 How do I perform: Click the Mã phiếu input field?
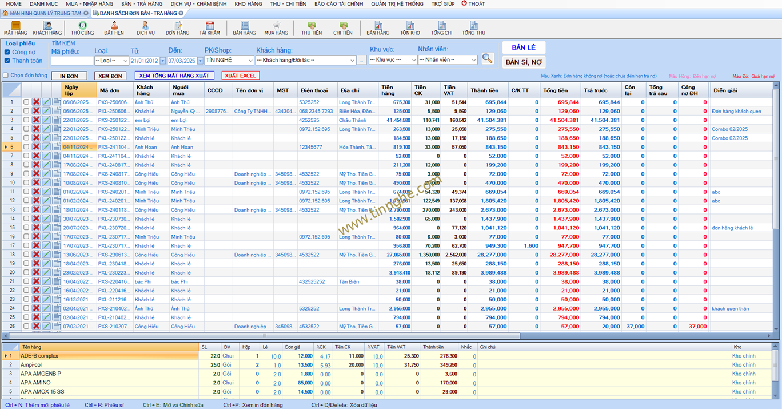point(72,61)
